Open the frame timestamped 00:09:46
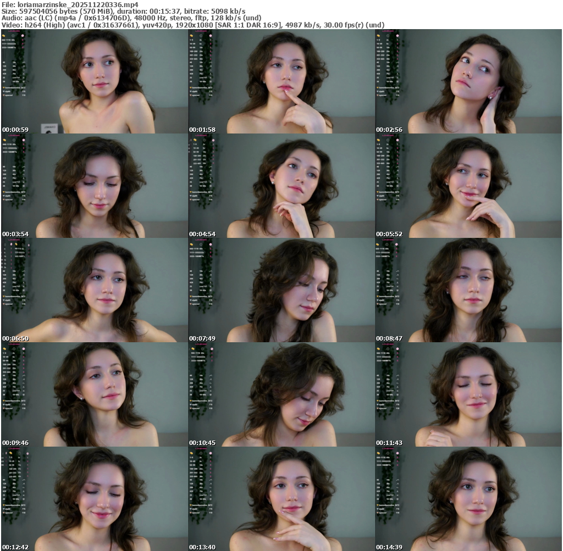The image size is (563, 551). click(x=95, y=394)
